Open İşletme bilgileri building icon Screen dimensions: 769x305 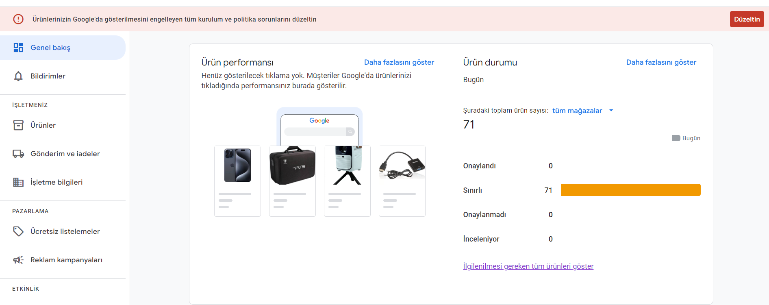(x=18, y=182)
